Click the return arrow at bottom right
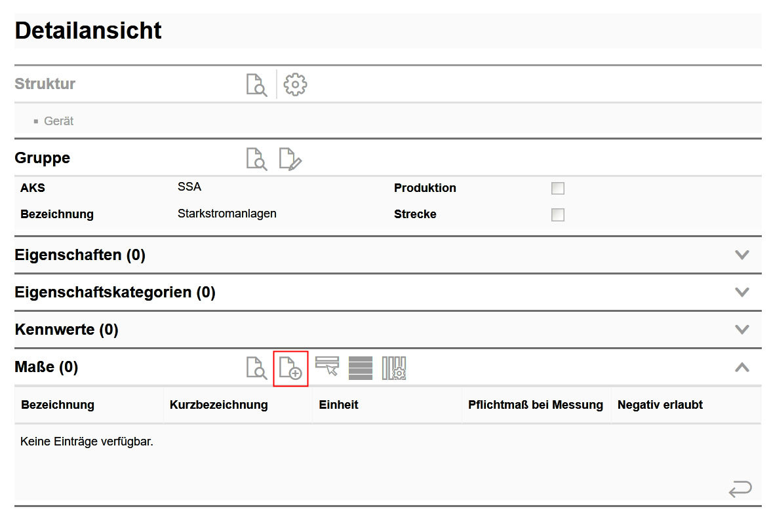Image resolution: width=771 pixels, height=509 pixels. coord(740,487)
